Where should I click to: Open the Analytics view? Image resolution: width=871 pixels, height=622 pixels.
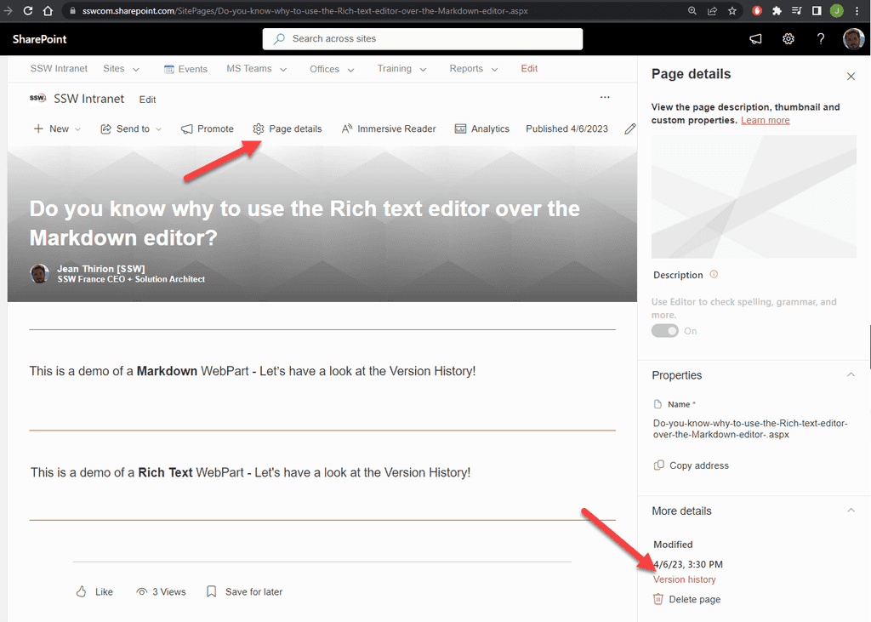481,128
